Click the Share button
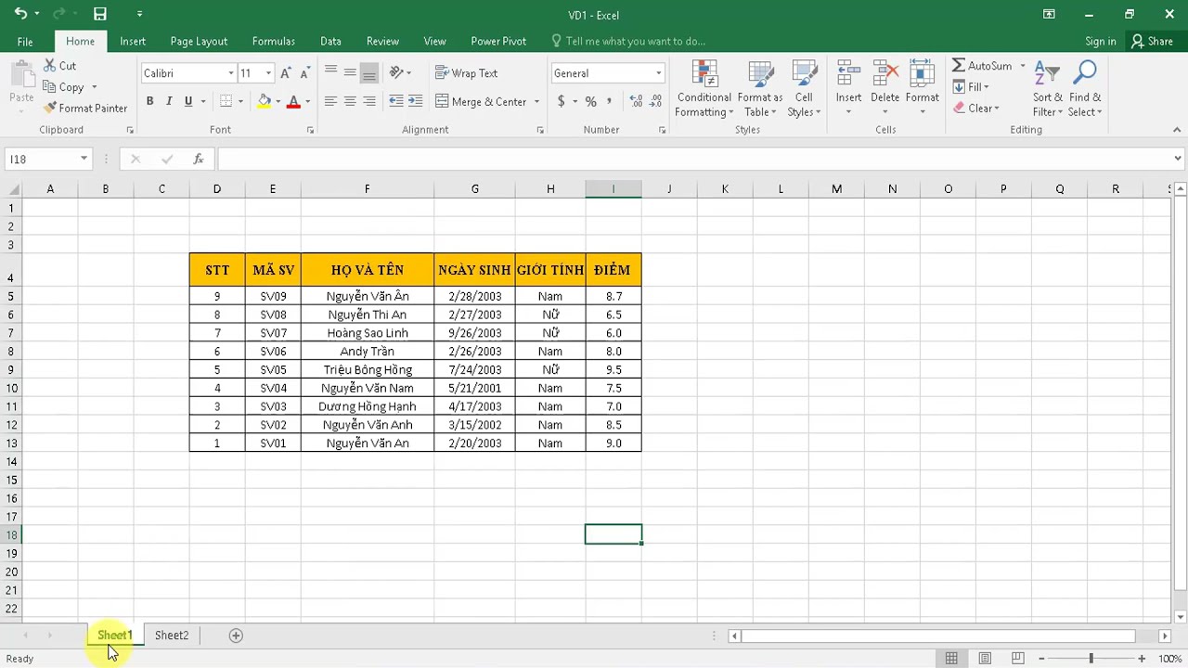1188x668 pixels. [1152, 41]
